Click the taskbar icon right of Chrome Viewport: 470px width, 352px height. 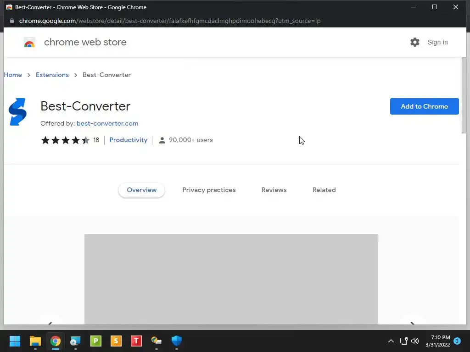(76, 341)
